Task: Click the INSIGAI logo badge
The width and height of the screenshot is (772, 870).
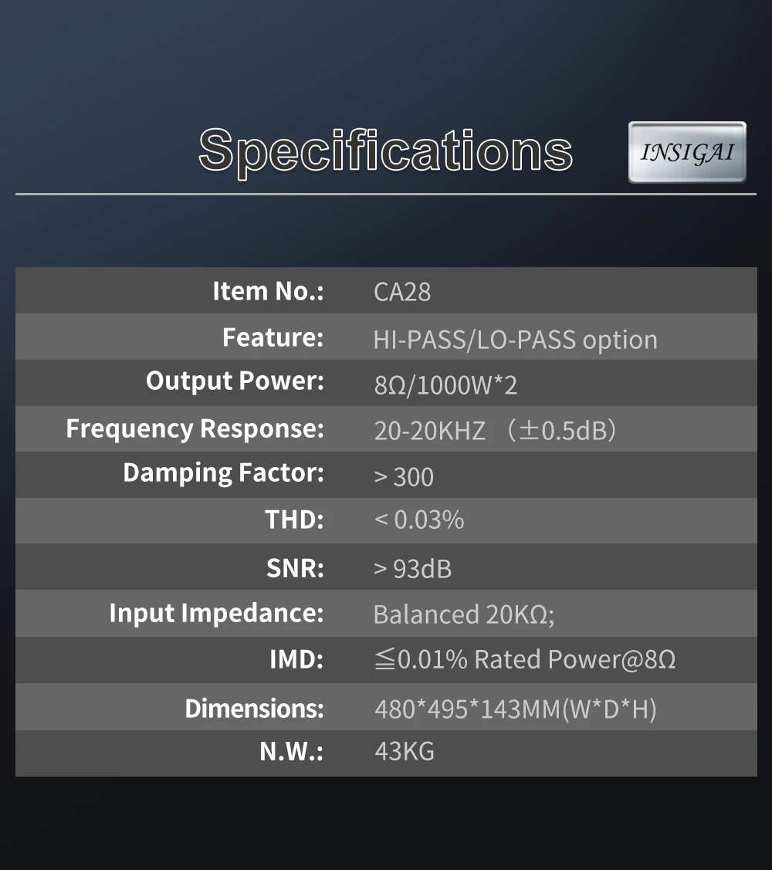Action: tap(687, 152)
